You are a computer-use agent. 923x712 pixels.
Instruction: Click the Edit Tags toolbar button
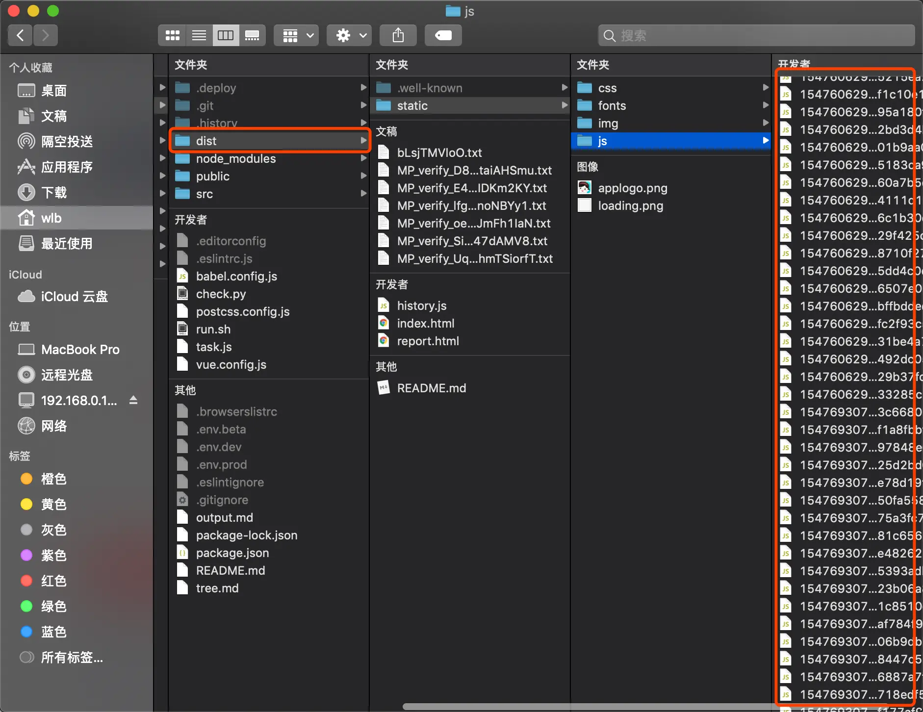tap(443, 35)
